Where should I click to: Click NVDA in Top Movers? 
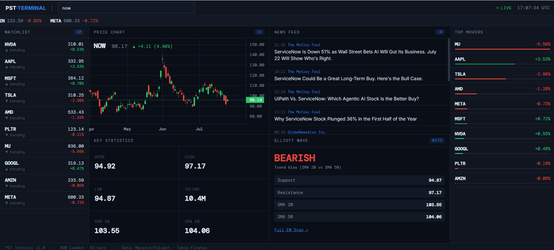(502, 135)
